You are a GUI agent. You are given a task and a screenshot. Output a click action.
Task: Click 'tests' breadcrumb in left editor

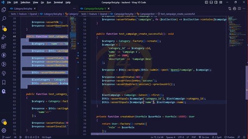[x=14, y=14]
